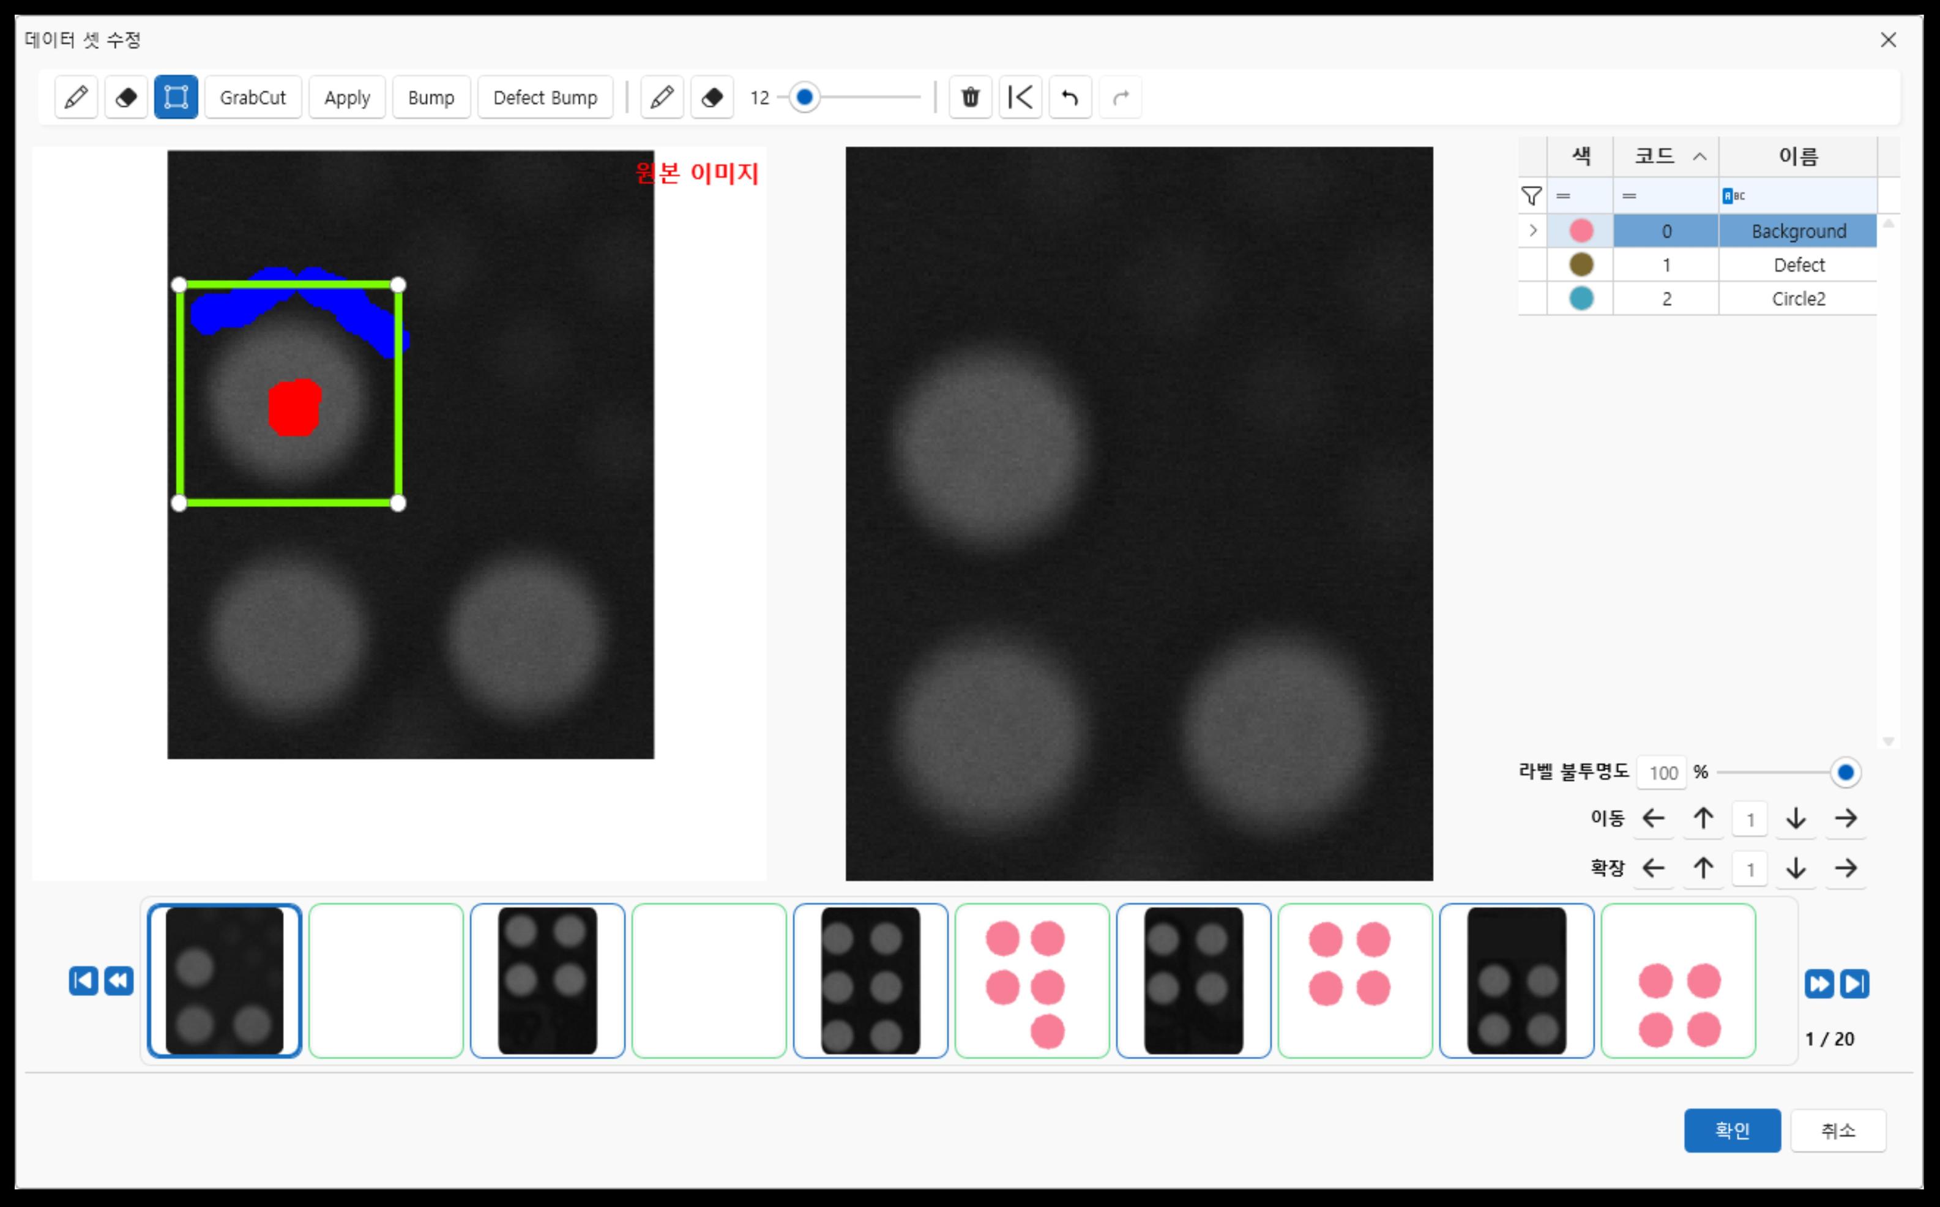The height and width of the screenshot is (1207, 1940).
Task: Click the GrabCut button
Action: pos(253,97)
